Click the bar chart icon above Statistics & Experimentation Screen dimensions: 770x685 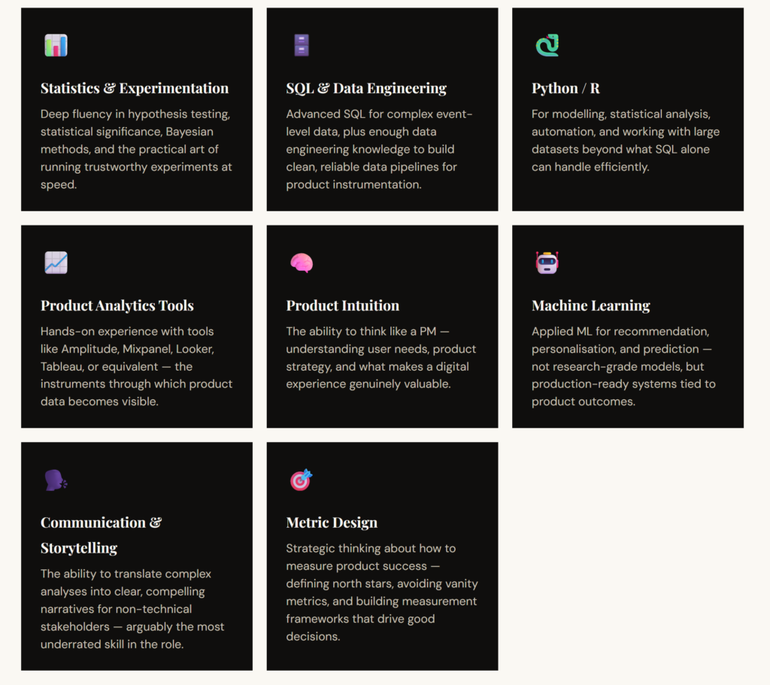click(56, 46)
